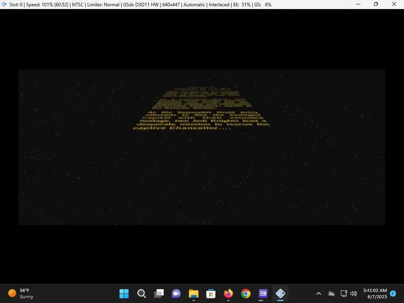Minimize the emulator window
404x303 pixels.
click(358, 4)
